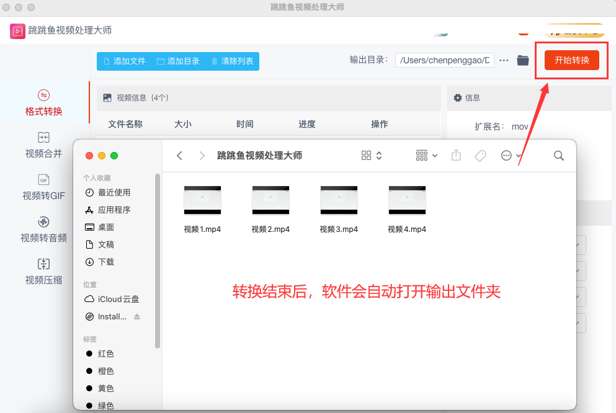Viewport: 616px width, 413px height.
Task: Click the 视频压缩 compress icon
Action: coord(43,264)
